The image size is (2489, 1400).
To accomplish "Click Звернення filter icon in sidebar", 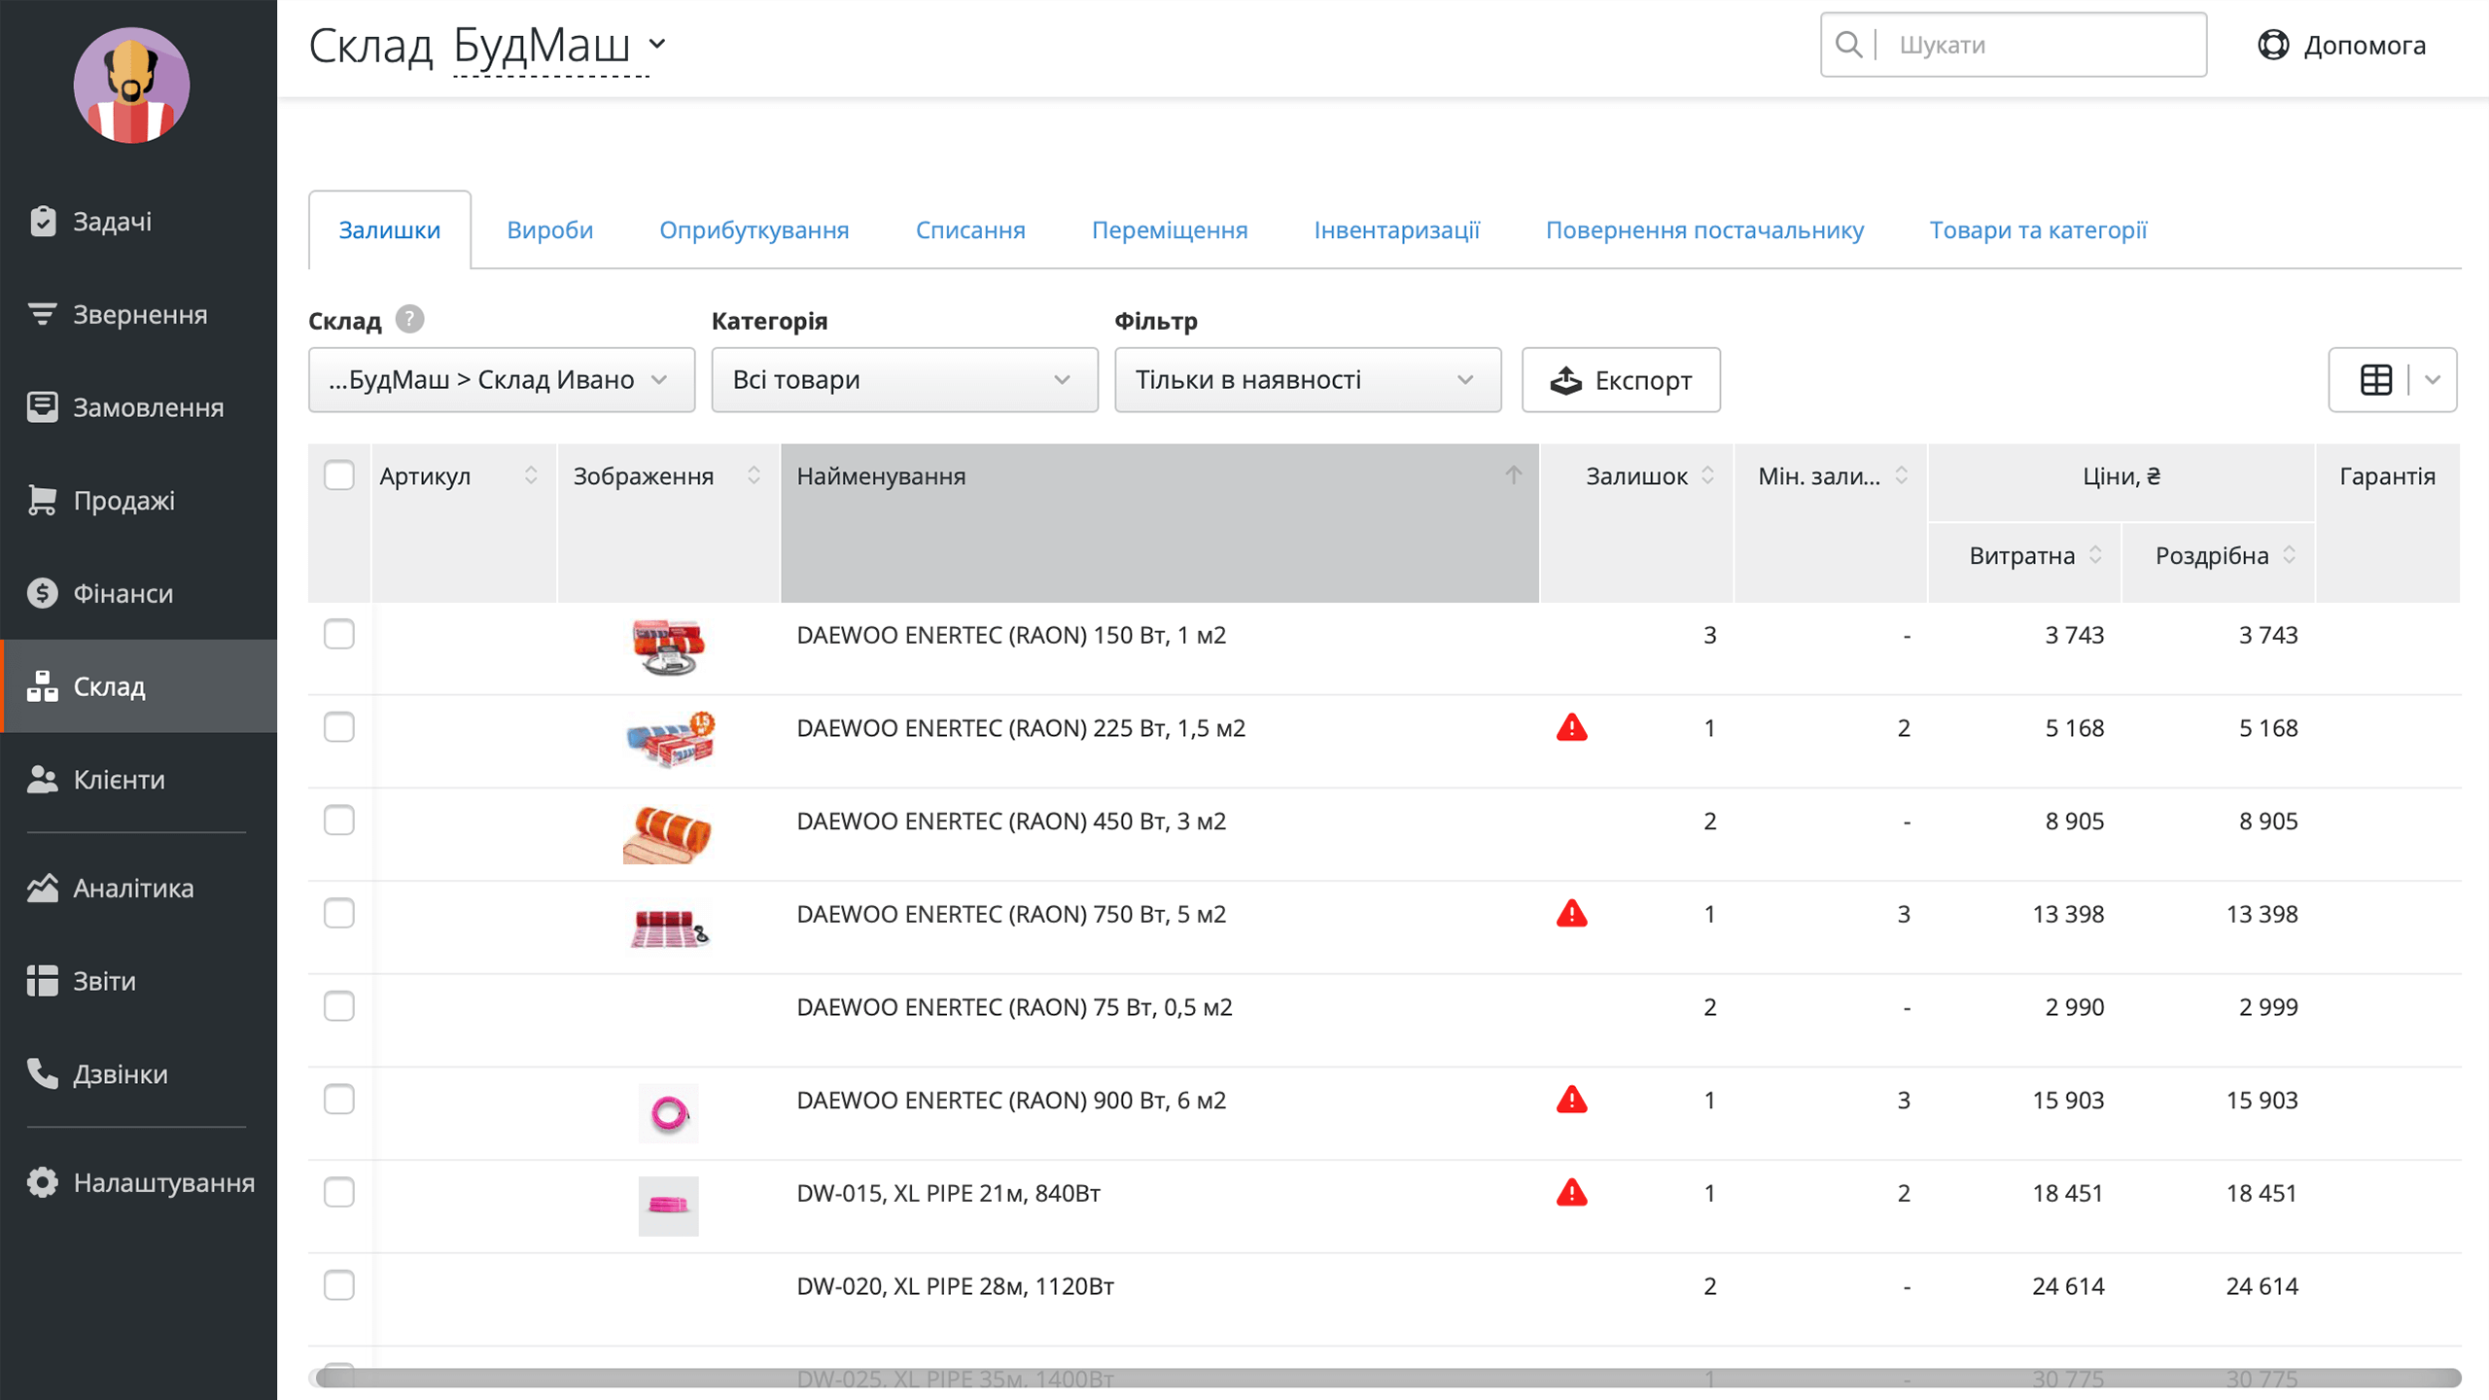I will [x=42, y=314].
